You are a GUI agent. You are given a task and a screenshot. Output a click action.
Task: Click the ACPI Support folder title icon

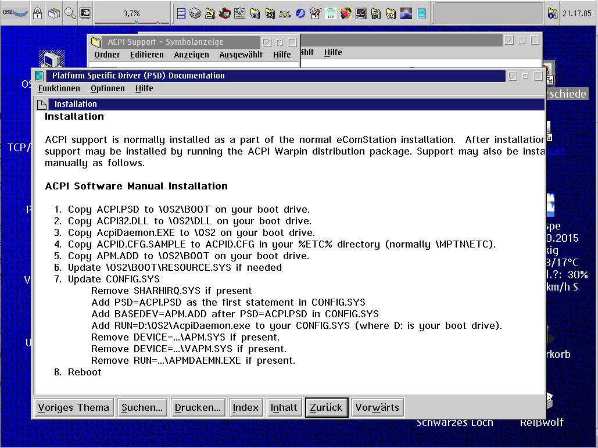(96, 42)
